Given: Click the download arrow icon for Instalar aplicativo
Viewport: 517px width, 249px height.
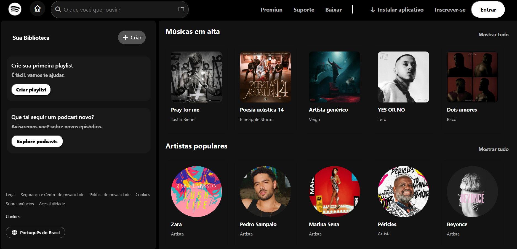Looking at the screenshot, I should point(372,10).
